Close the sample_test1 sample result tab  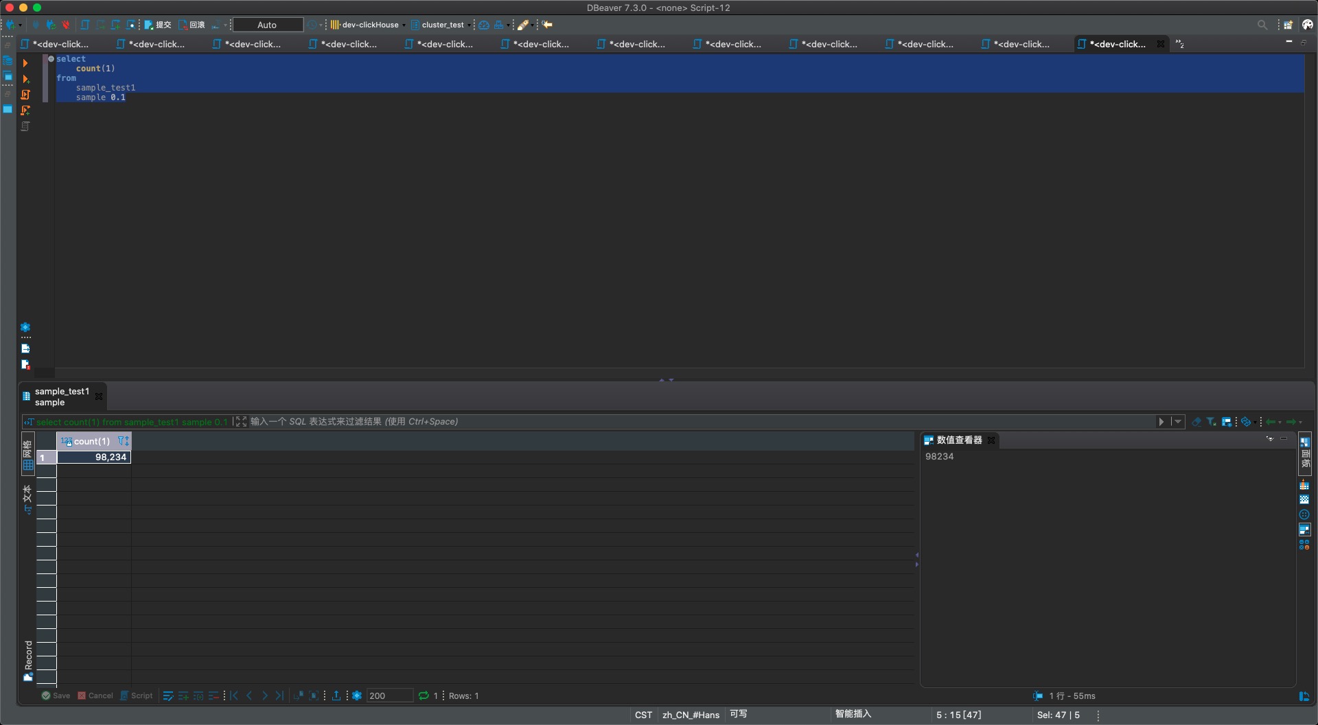click(99, 396)
